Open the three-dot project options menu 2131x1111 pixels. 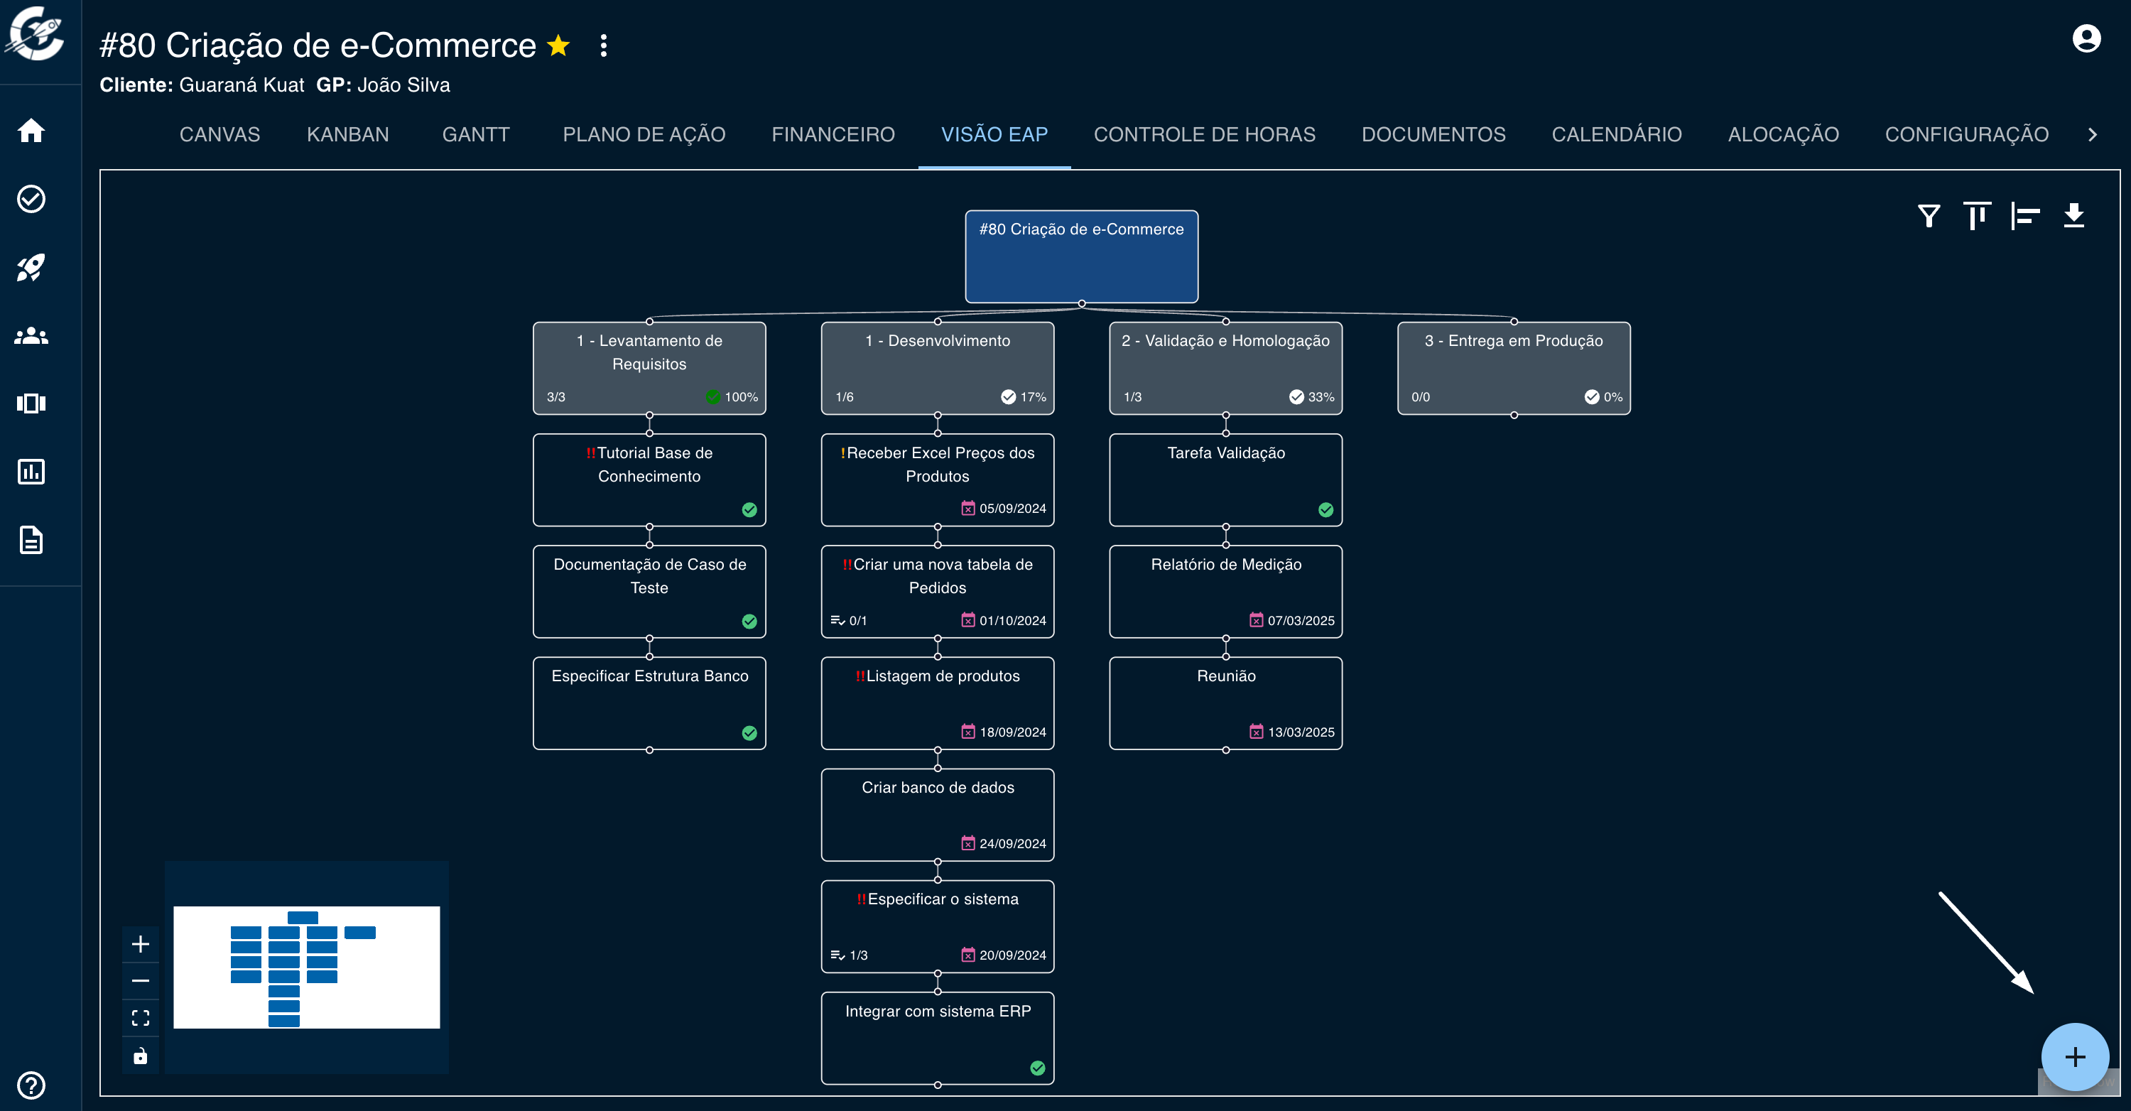pyautogui.click(x=604, y=45)
